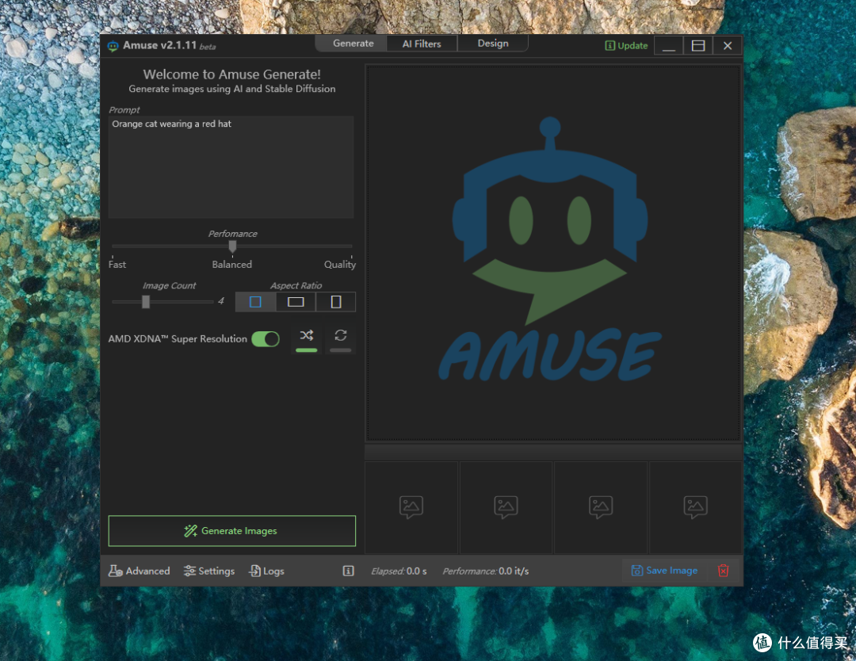Click the Amuse logo in title bar
Viewport: 856px width, 661px height.
click(x=113, y=46)
